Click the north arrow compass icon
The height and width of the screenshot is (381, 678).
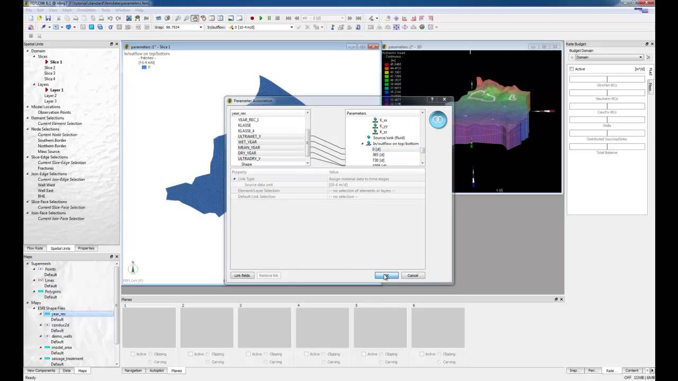pyautogui.click(x=133, y=268)
